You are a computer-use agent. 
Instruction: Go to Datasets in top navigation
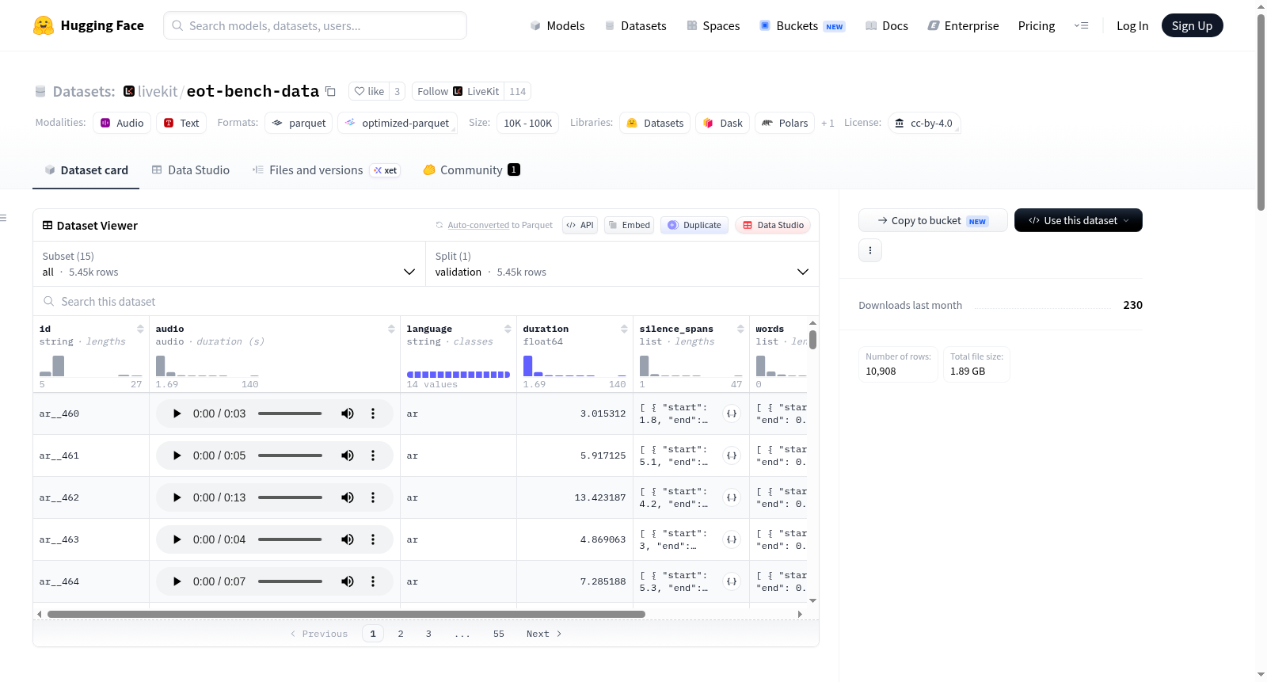(636, 26)
